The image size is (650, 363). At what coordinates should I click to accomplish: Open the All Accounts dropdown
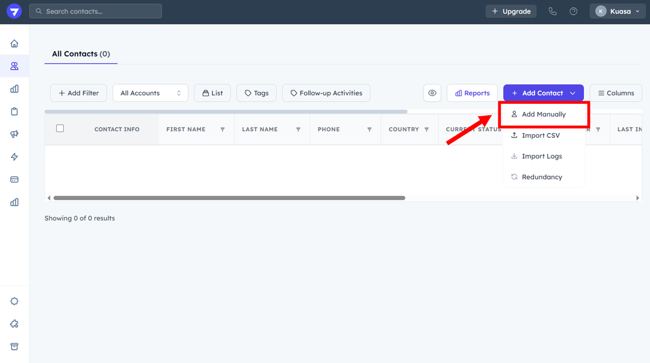[150, 93]
